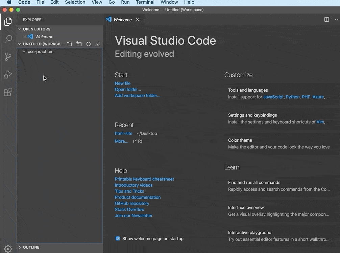Click the Settings and keybindings heading
This screenshot has height=253, width=340.
252,115
